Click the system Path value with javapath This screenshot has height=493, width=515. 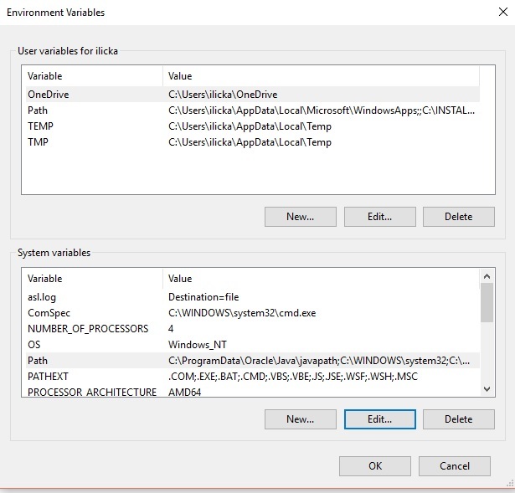[318, 361]
